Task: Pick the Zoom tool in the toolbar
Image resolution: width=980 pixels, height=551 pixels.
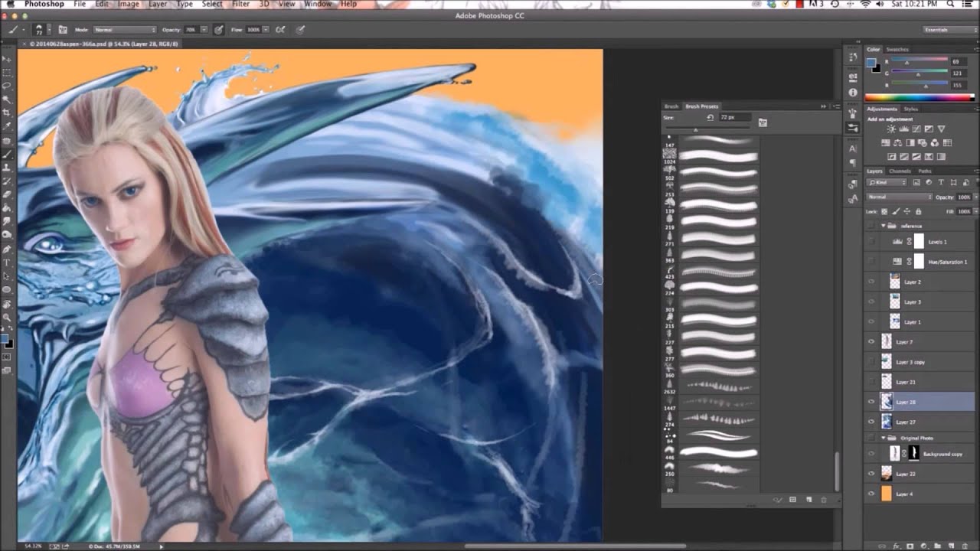Action: 8,318
